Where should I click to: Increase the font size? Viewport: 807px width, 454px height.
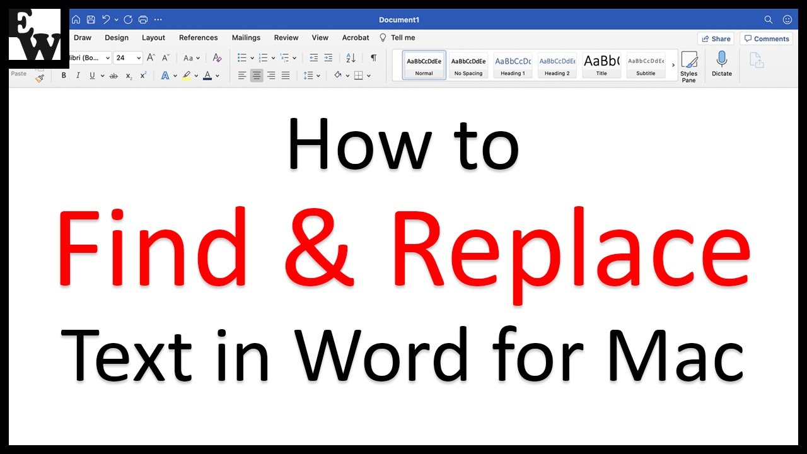tap(151, 58)
